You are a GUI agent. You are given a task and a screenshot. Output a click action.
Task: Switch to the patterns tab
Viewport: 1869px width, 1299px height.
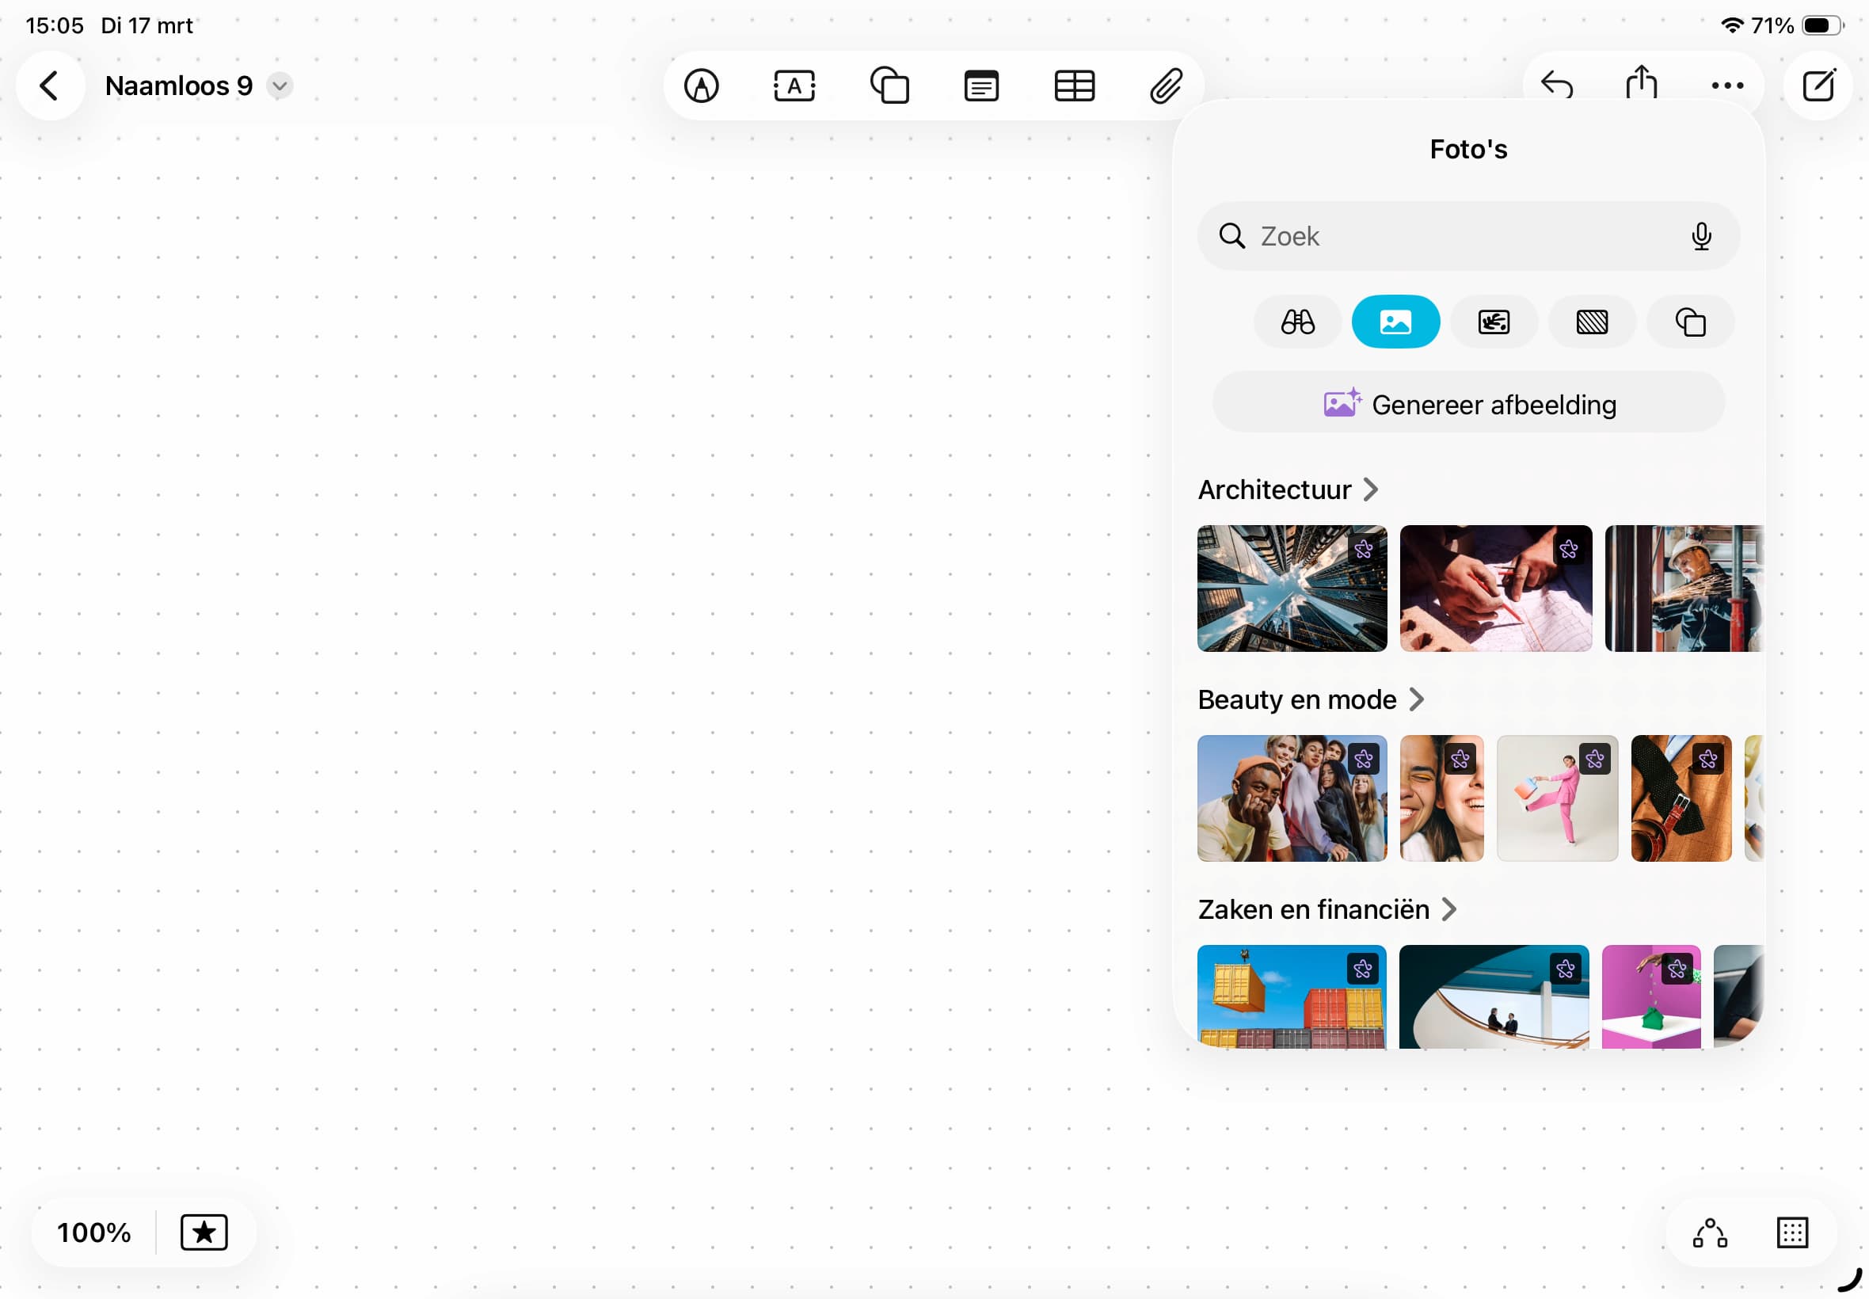coord(1592,322)
